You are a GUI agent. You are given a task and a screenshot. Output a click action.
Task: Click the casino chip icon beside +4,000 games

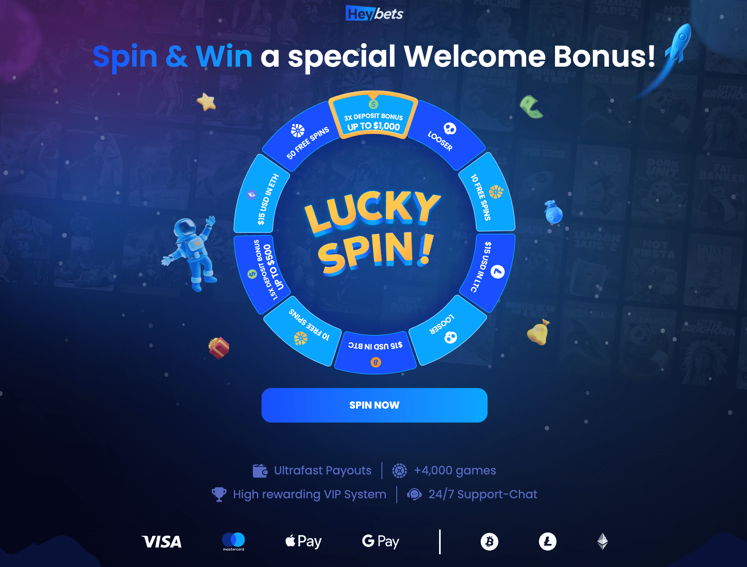pos(400,470)
